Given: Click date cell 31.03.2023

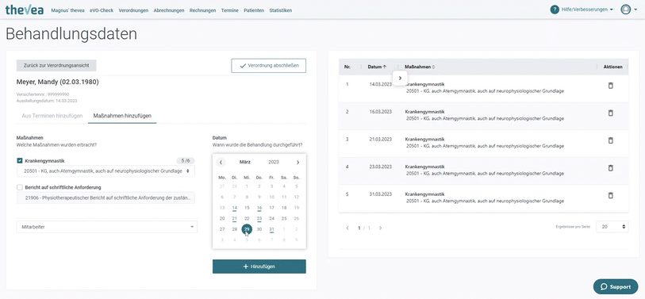Looking at the screenshot, I should pyautogui.click(x=381, y=194).
